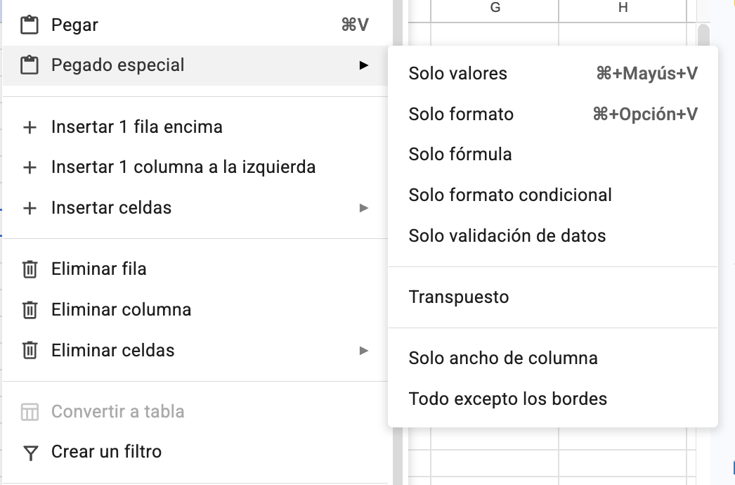The image size is (735, 485).
Task: Click the clipboard icon beside Pegar
Action: click(30, 24)
